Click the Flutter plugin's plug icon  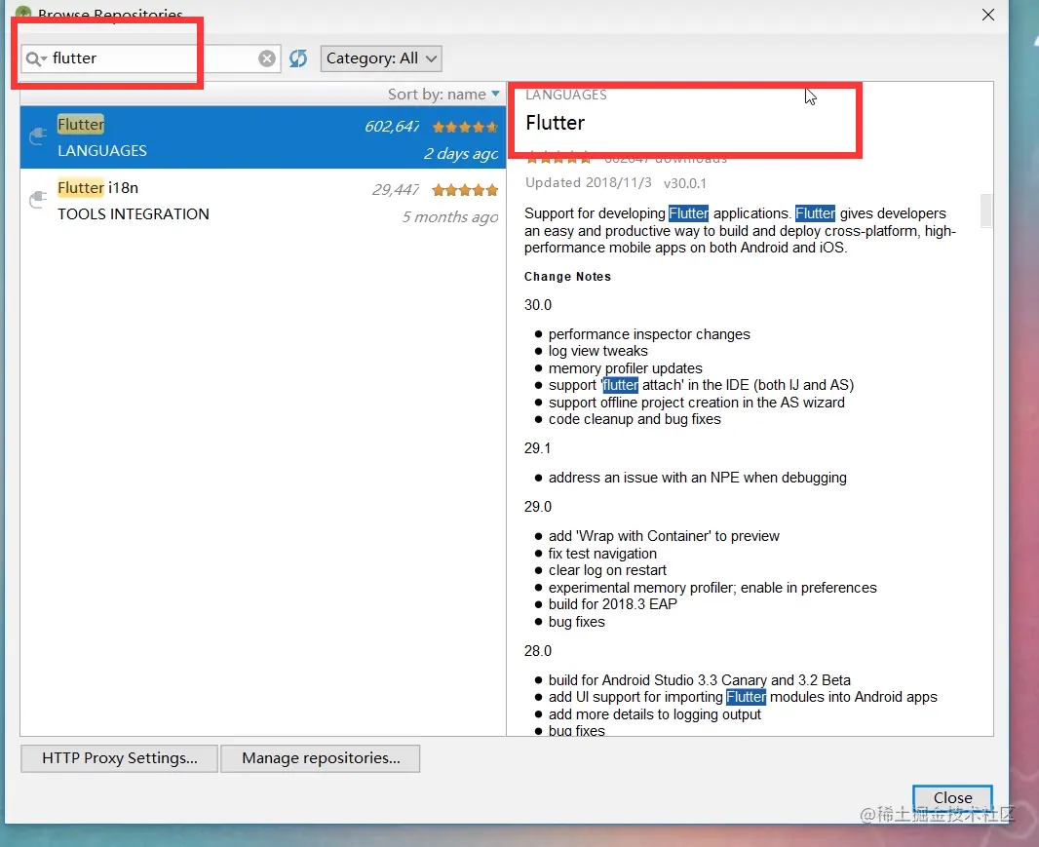click(38, 135)
